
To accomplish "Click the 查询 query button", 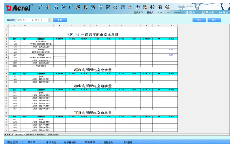I will [x=60, y=20].
